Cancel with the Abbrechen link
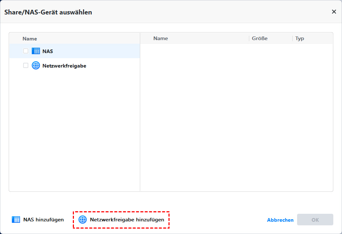 click(x=280, y=220)
